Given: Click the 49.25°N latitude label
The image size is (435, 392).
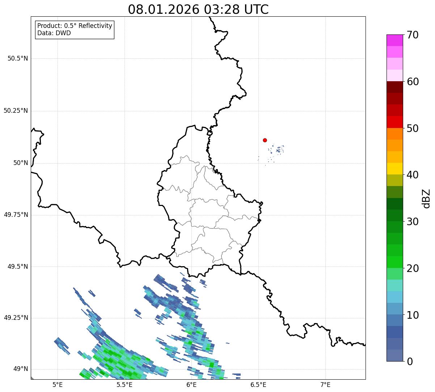Looking at the screenshot, I should coord(16,318).
